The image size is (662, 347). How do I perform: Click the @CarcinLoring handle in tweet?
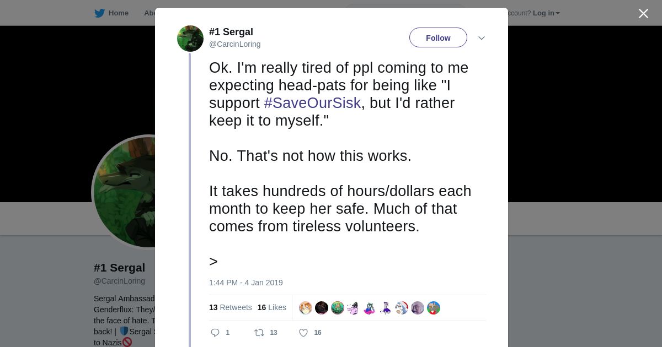click(x=234, y=44)
